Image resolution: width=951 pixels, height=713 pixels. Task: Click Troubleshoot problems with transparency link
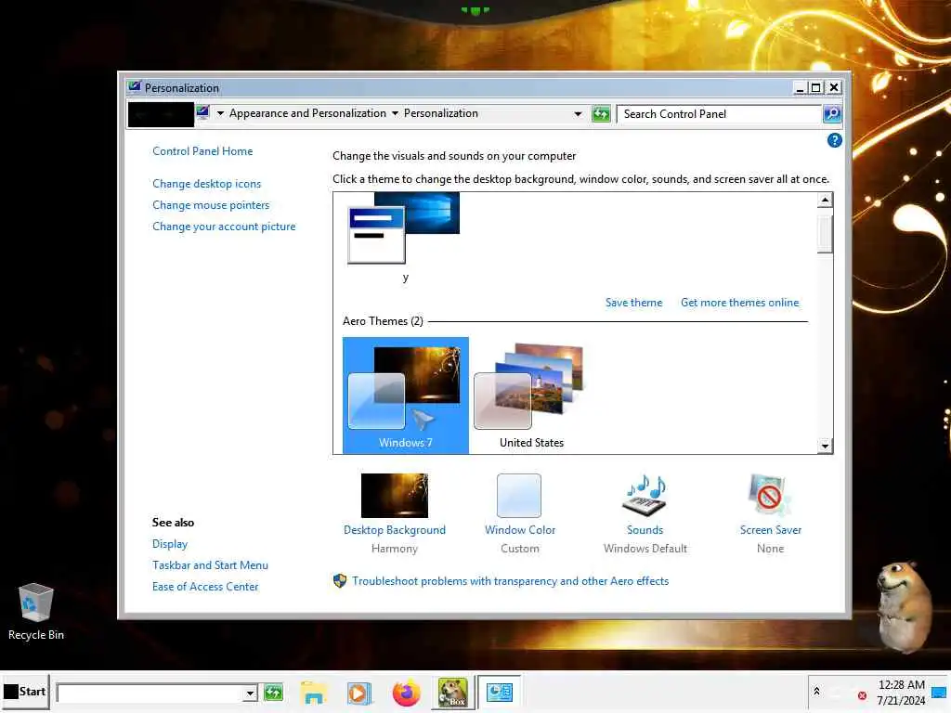(510, 581)
